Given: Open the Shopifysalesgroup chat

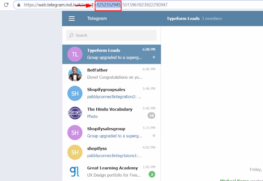Looking at the screenshot, I should (x=112, y=133).
